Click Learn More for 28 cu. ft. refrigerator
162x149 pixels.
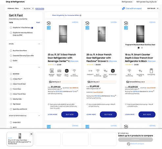pyautogui.click(x=91, y=114)
